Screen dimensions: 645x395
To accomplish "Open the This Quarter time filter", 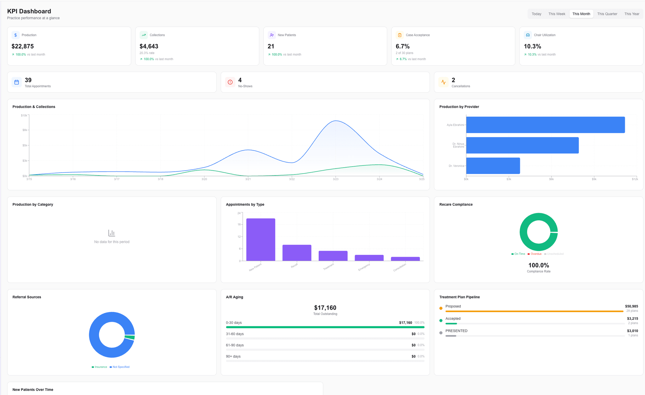I will click(x=607, y=14).
